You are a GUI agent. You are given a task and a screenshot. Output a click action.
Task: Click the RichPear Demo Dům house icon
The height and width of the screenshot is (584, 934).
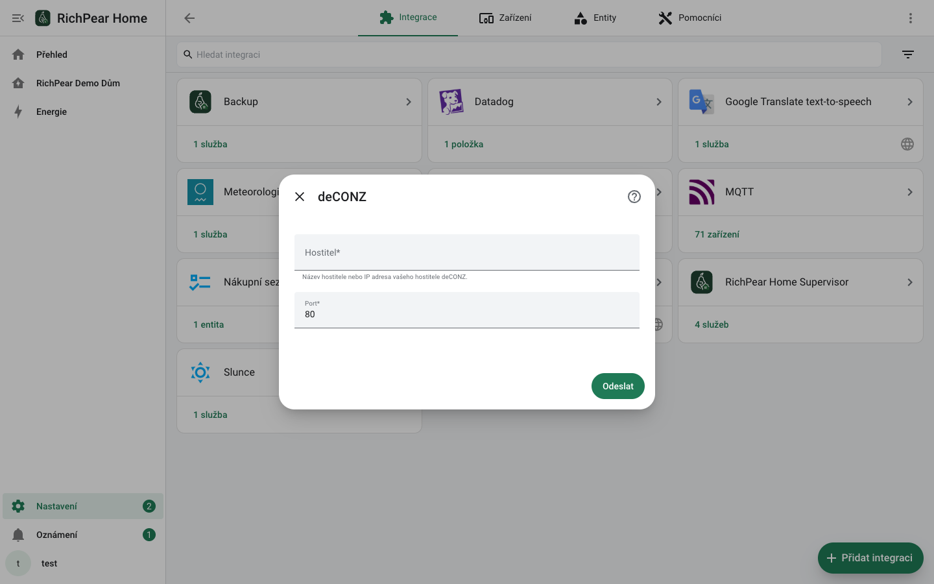[18, 83]
